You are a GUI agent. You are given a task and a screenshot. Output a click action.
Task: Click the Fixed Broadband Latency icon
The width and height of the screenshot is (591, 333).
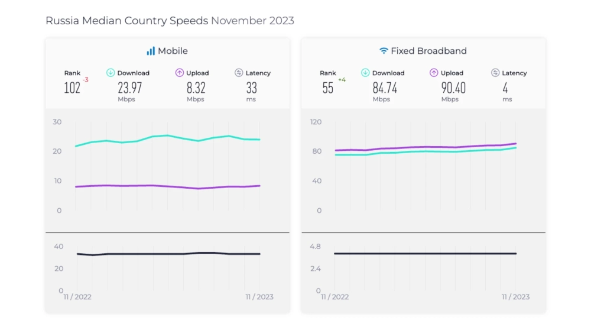[495, 73]
